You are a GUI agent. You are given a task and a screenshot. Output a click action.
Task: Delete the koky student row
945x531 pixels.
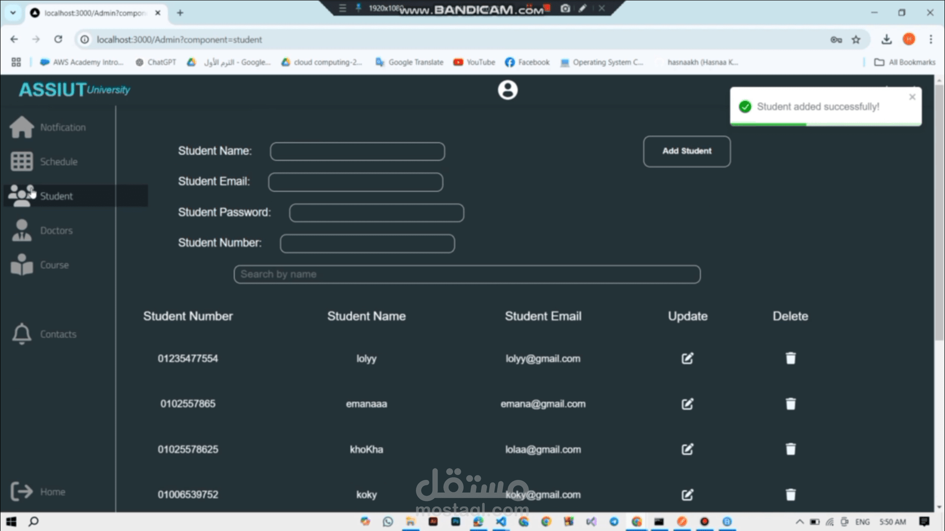[x=790, y=494]
